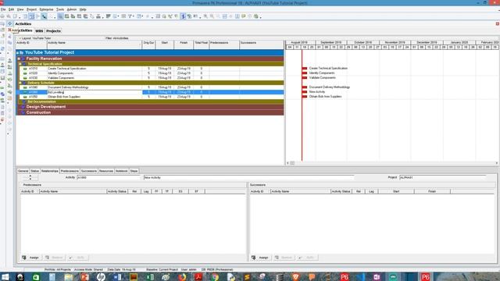Open Firefox from the taskbar

pyautogui.click(x=182, y=277)
